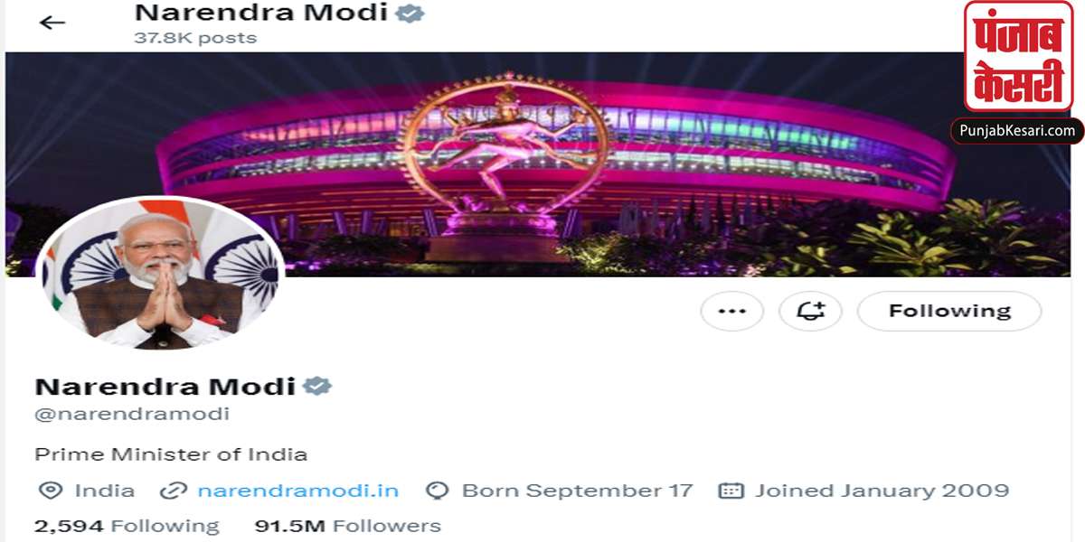Click the Punjab Kesari logo
This screenshot has width=1085, height=542.
(1018, 57)
